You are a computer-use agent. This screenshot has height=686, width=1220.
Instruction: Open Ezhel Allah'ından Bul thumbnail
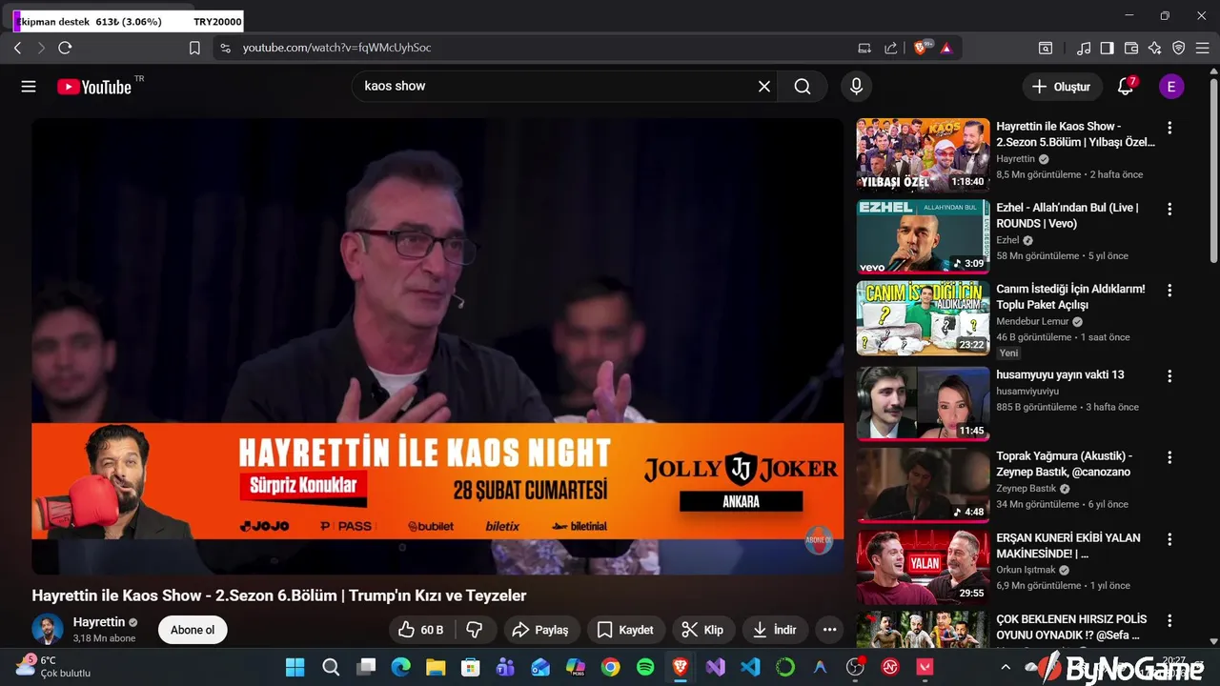coord(923,236)
